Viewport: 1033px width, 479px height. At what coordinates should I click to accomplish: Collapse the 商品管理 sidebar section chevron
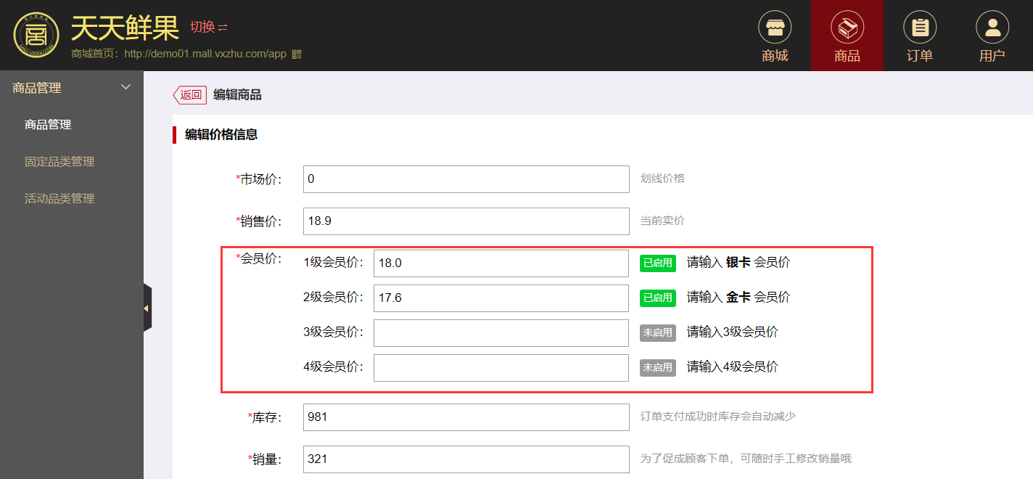coord(125,86)
